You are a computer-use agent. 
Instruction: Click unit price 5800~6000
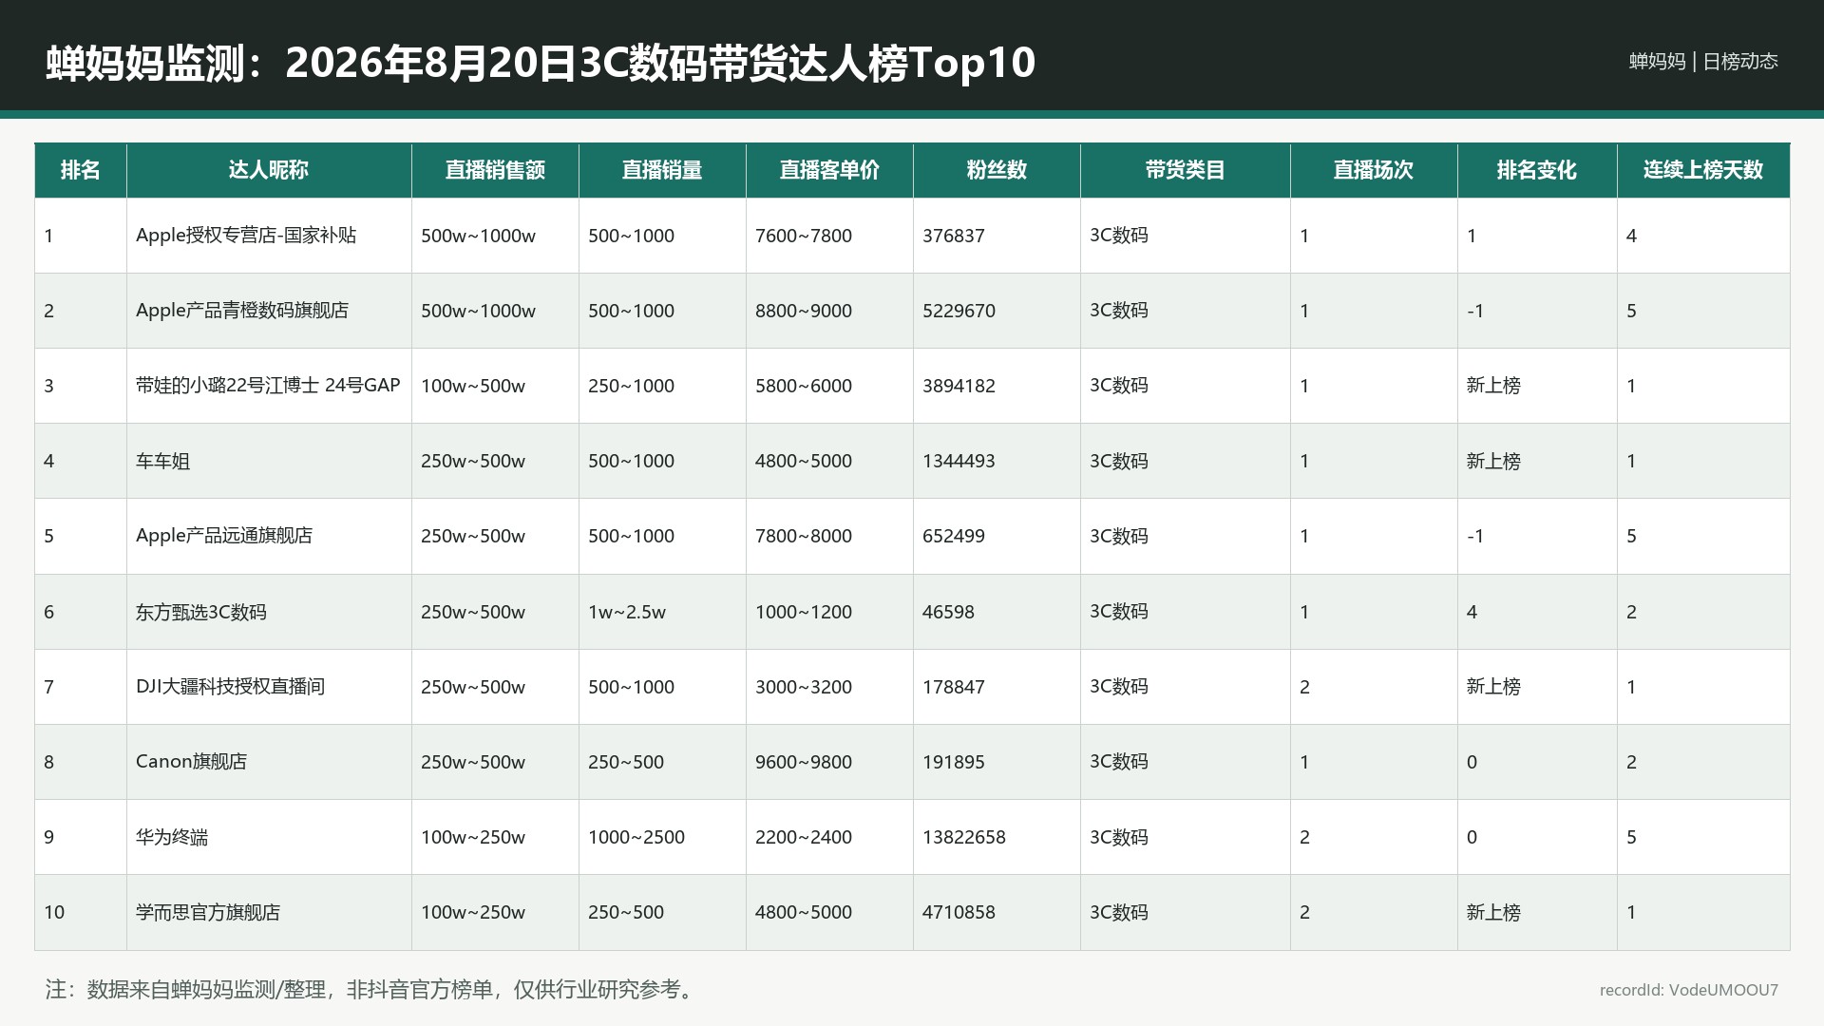point(804,386)
